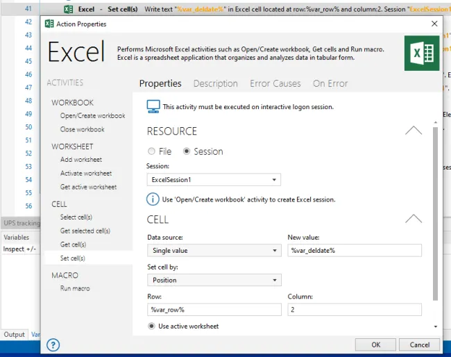Viewport: 451px width, 357px height.
Task: Click the info icon beside session hint
Action: click(153, 199)
